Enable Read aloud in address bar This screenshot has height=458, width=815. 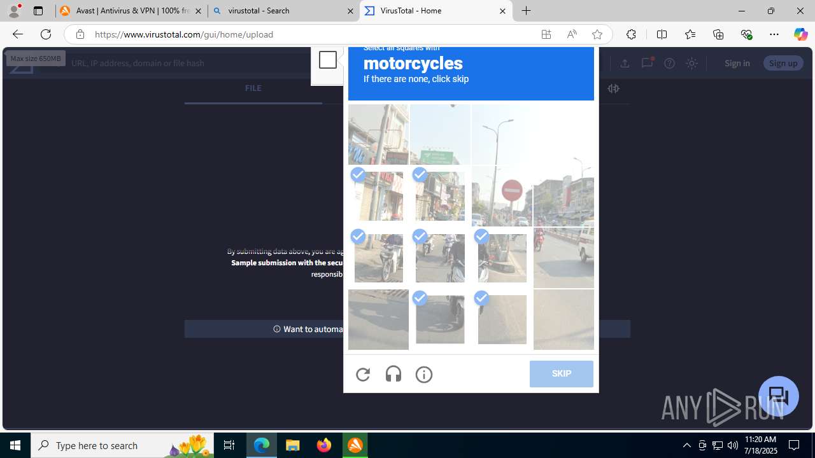572,34
